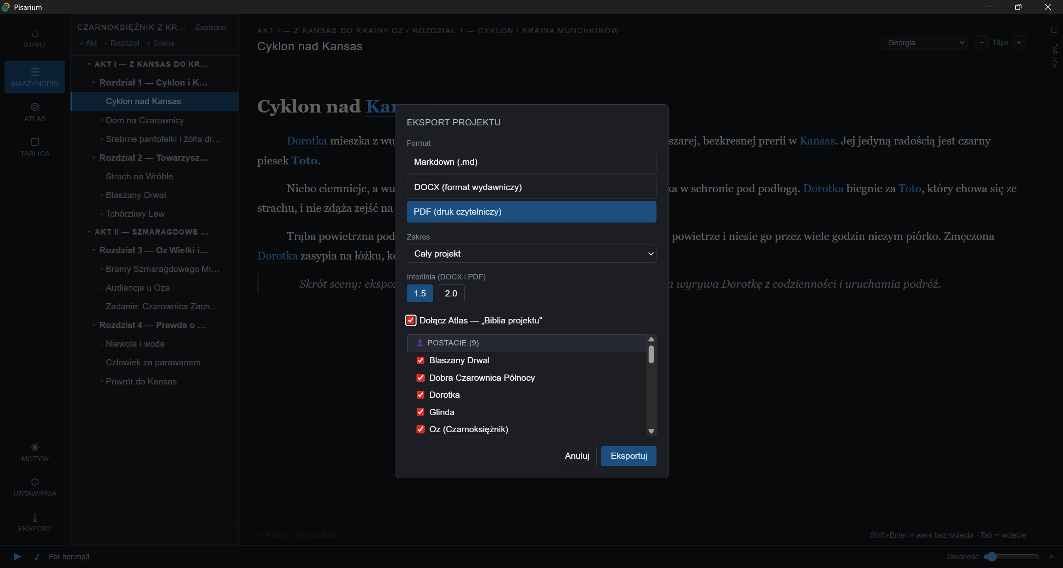Open the Zakres dropdown Cały projekt
This screenshot has height=568, width=1063.
(x=531, y=254)
